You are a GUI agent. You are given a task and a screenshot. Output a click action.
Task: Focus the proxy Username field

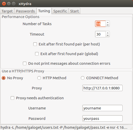[102, 108]
